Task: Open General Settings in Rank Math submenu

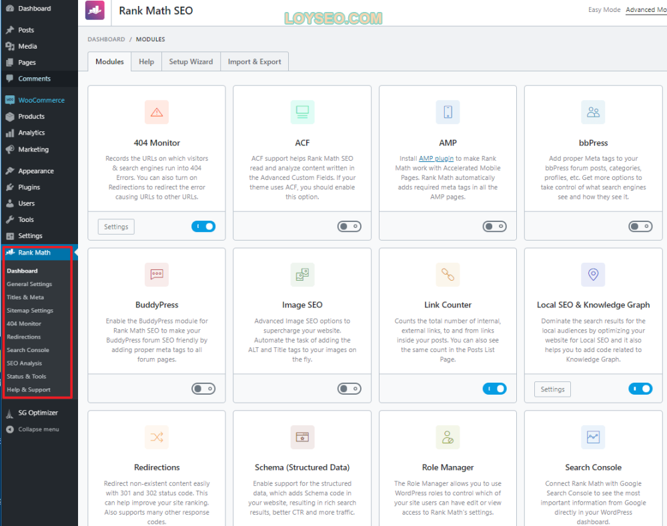Action: [x=29, y=284]
